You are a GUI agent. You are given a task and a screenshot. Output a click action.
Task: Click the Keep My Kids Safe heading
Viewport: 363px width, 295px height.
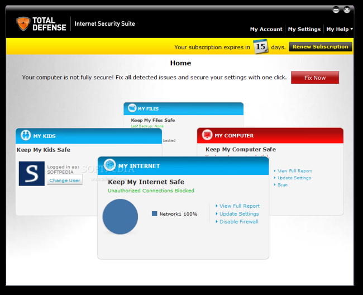[x=44, y=150]
